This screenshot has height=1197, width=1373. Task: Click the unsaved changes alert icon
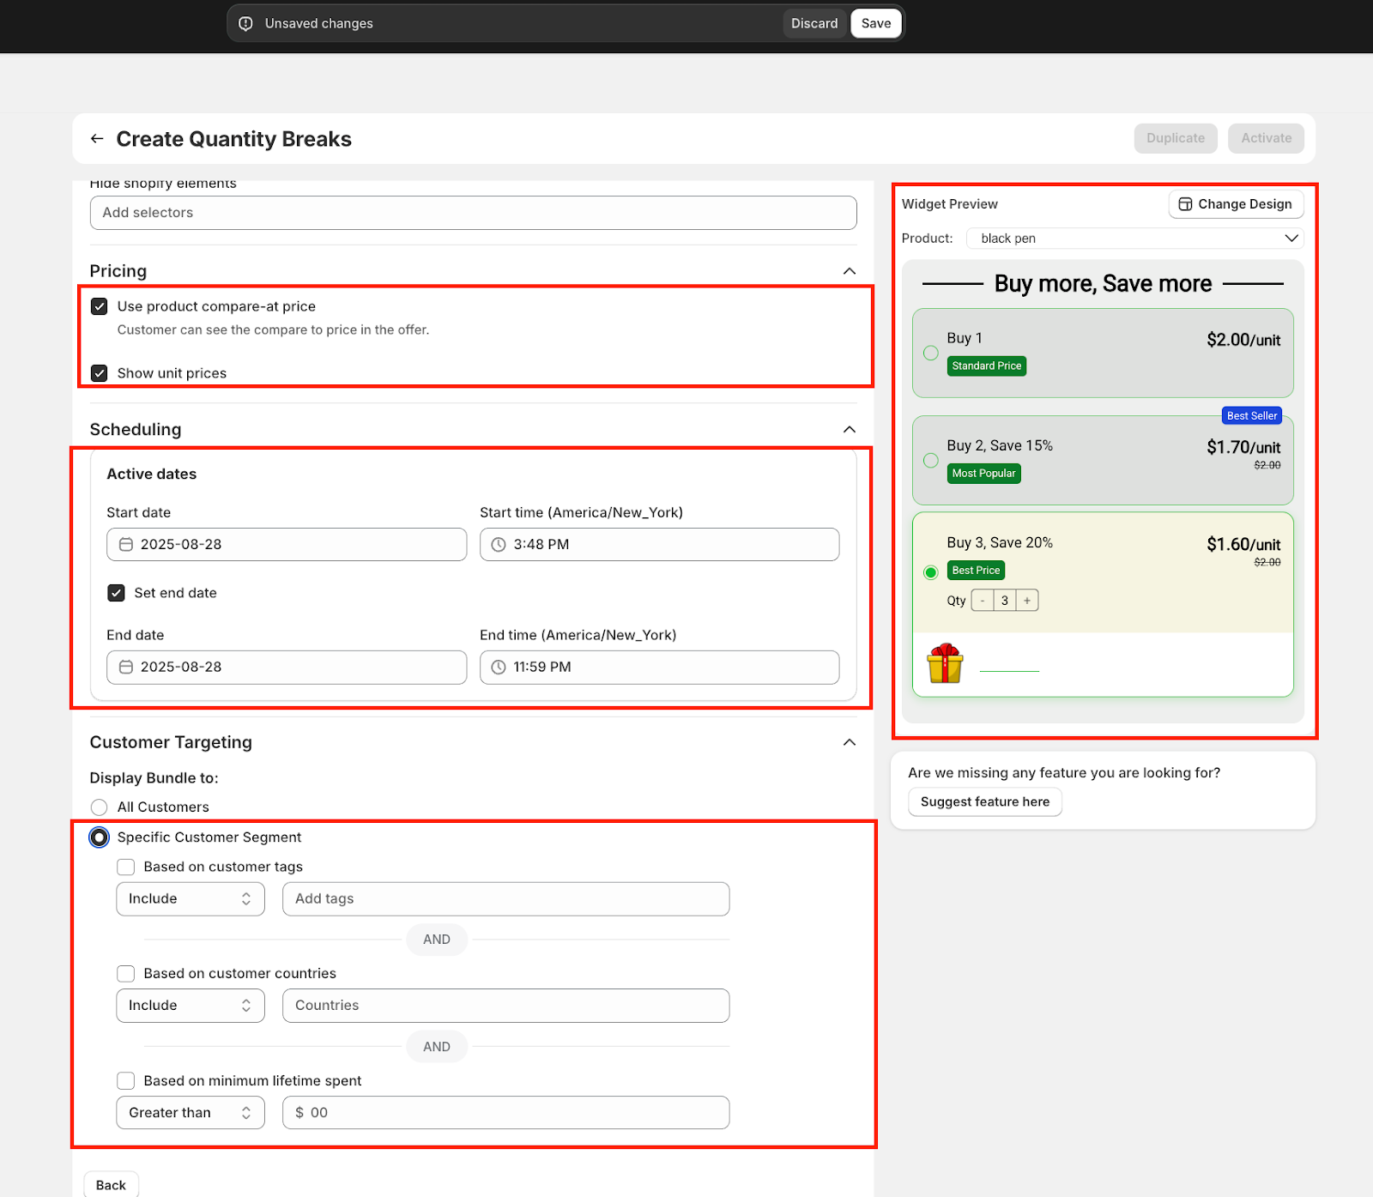[x=246, y=24]
